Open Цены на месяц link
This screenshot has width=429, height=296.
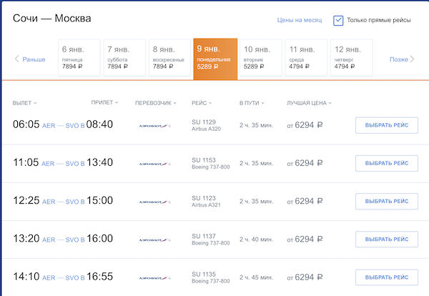point(300,20)
